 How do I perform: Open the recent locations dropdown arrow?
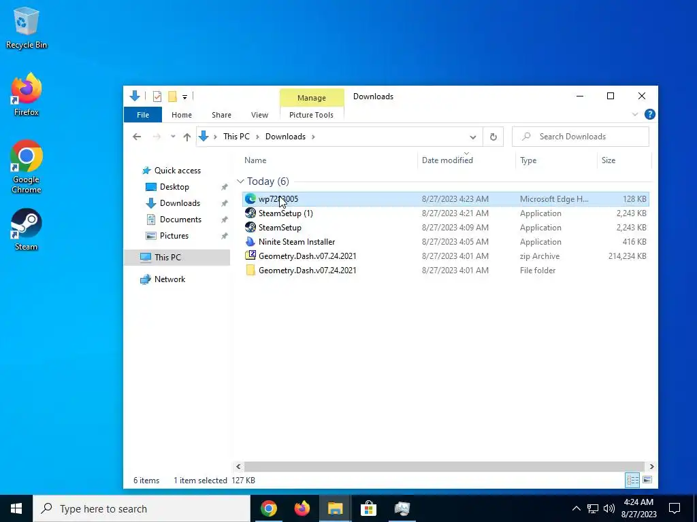[173, 137]
